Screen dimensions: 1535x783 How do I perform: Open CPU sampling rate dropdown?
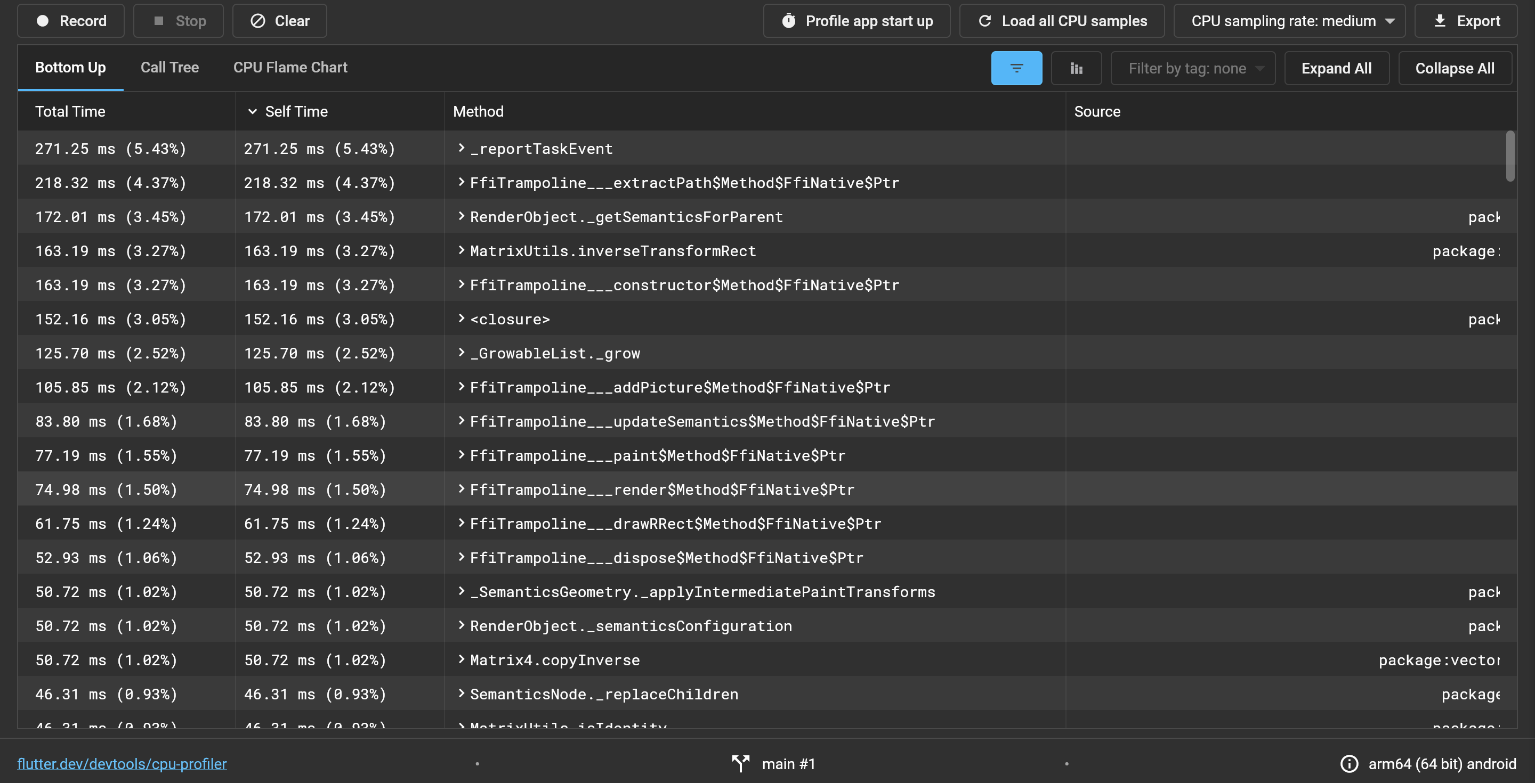click(1289, 21)
